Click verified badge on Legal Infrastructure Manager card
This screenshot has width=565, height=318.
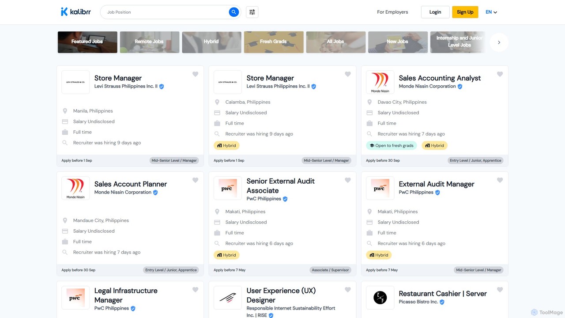pyautogui.click(x=133, y=309)
